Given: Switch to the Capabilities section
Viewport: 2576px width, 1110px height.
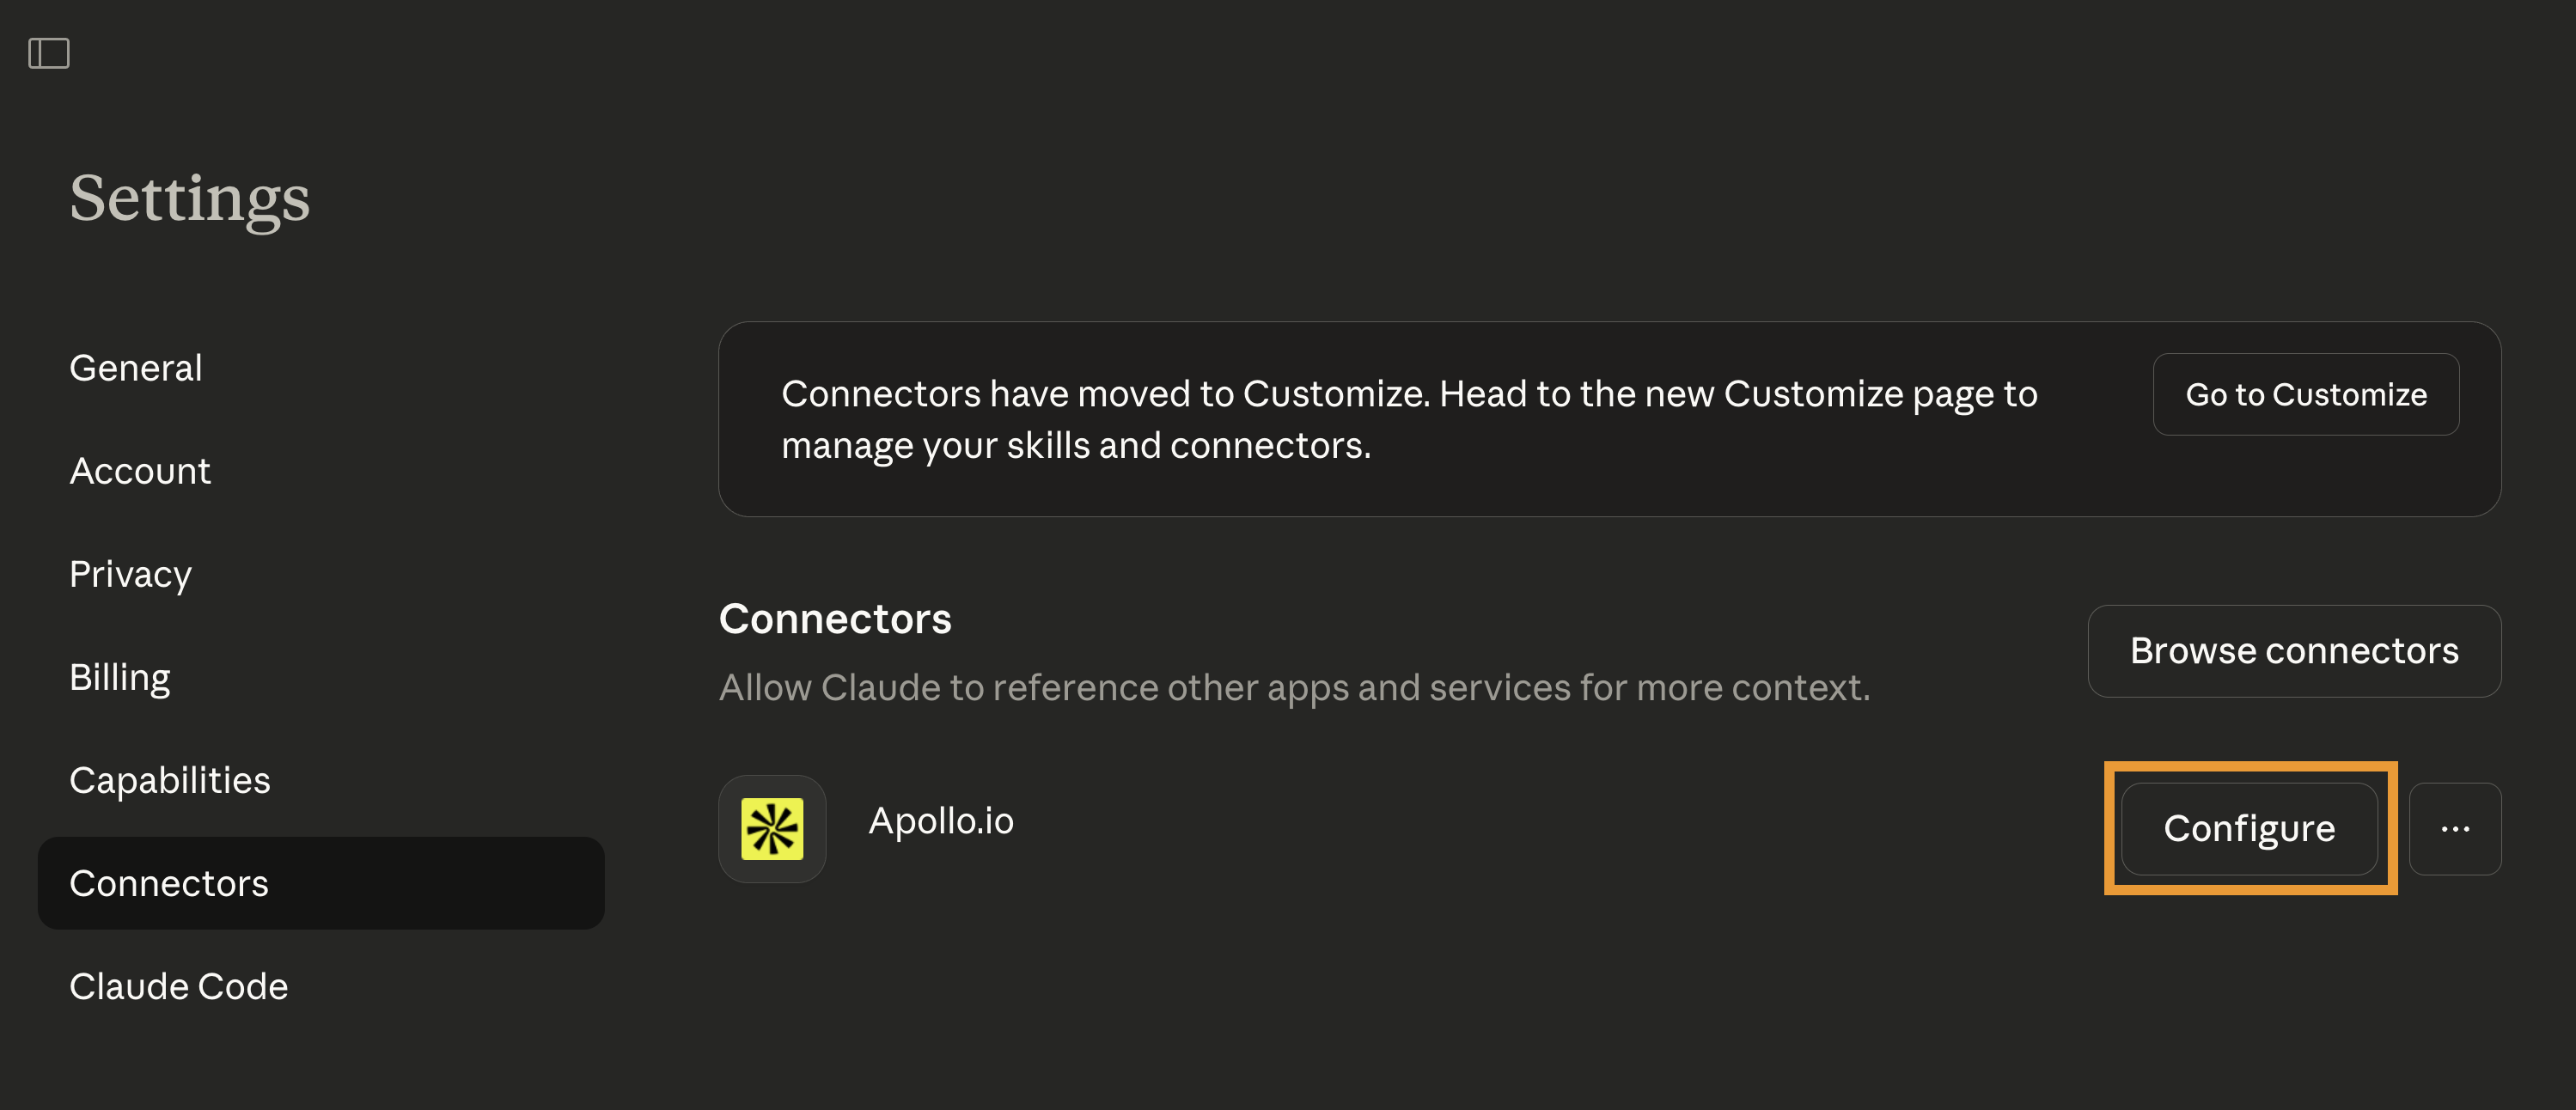Looking at the screenshot, I should point(170,780).
